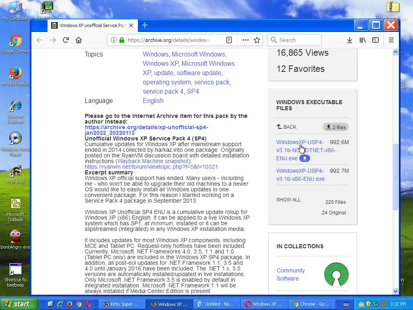
Task: Launch DontAngry.exe desktop icon
Action: click(x=15, y=239)
